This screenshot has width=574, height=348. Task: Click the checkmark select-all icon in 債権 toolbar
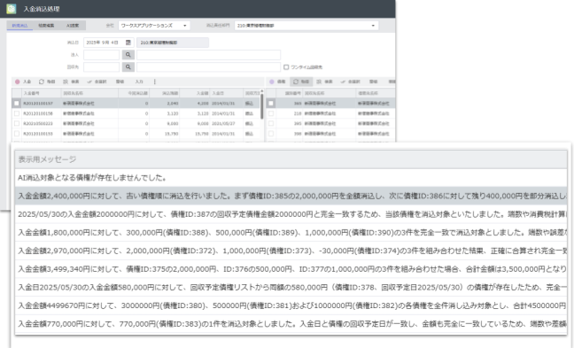343,81
